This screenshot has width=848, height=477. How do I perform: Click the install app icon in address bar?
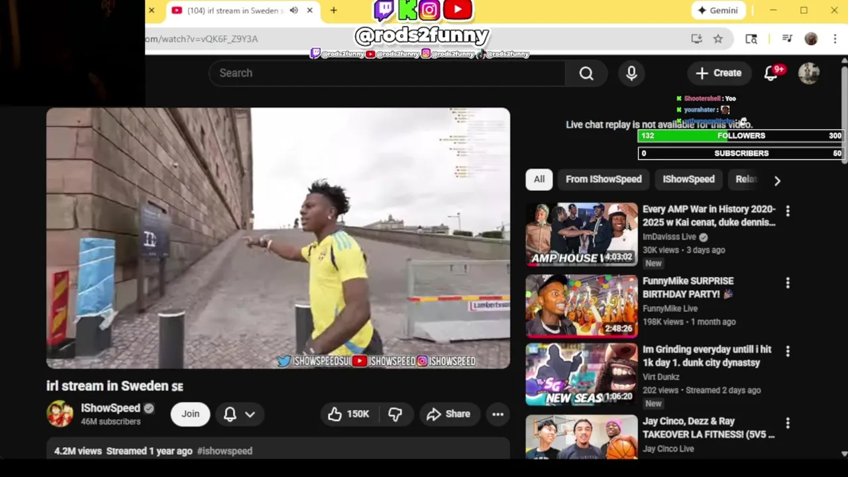tap(696, 38)
